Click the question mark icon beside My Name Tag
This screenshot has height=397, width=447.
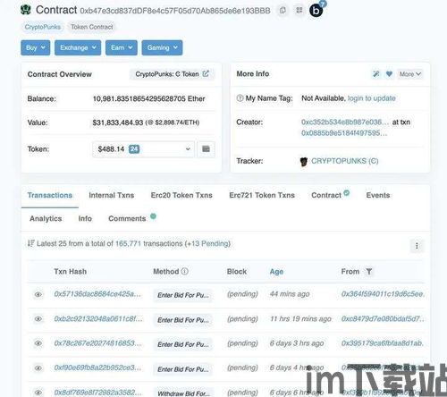[240, 98]
